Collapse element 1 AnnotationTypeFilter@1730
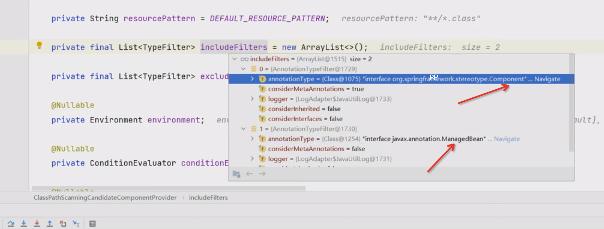 click(x=243, y=129)
